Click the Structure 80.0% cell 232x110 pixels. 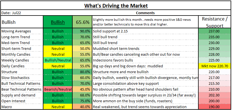(x=82, y=72)
